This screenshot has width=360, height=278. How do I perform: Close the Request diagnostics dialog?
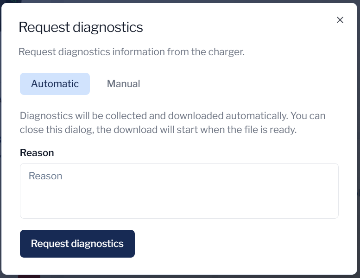(340, 20)
